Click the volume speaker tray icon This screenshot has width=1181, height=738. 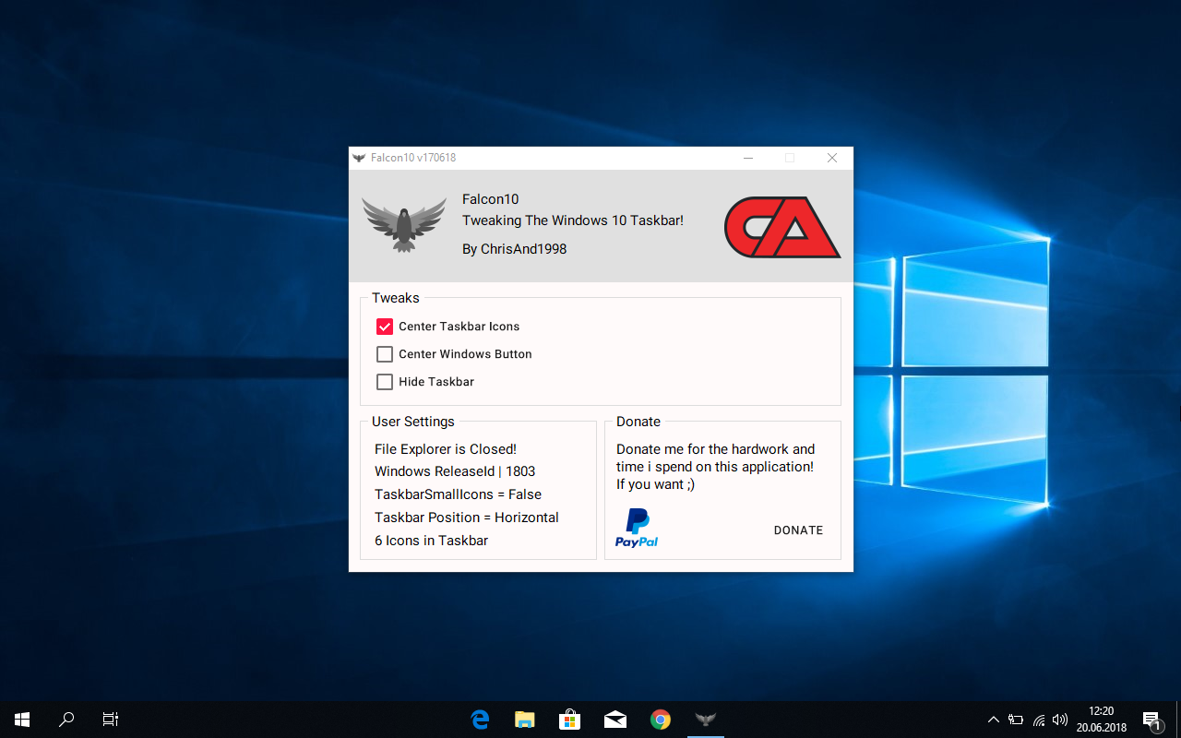tap(1060, 720)
